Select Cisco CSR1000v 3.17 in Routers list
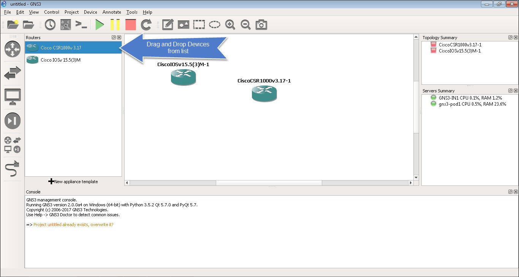 tap(73, 47)
